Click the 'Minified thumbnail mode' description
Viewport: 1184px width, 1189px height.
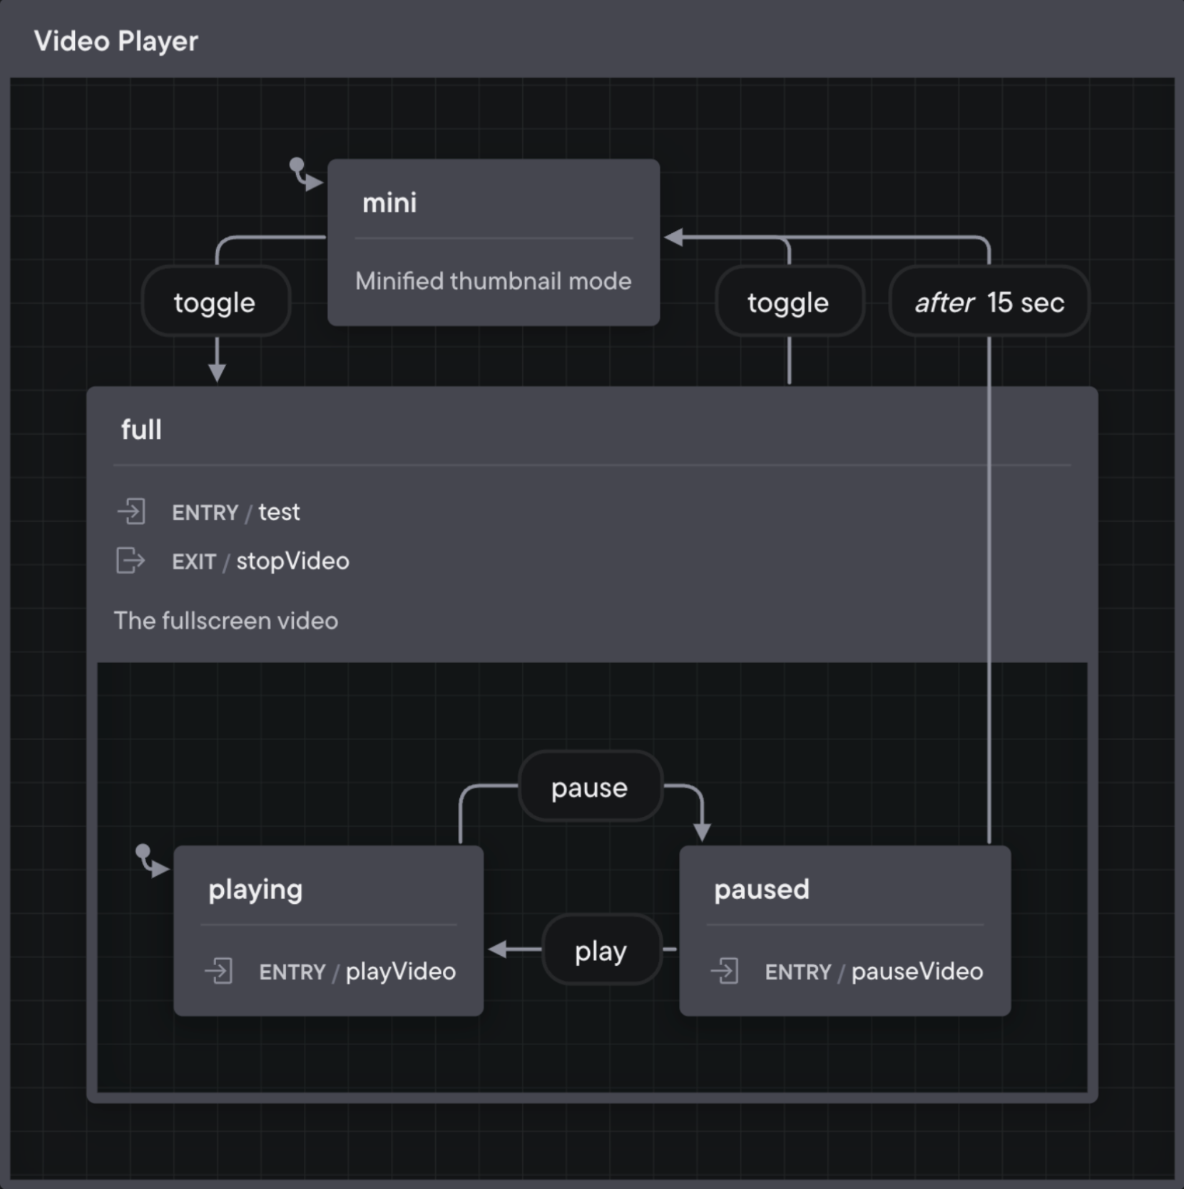493,281
